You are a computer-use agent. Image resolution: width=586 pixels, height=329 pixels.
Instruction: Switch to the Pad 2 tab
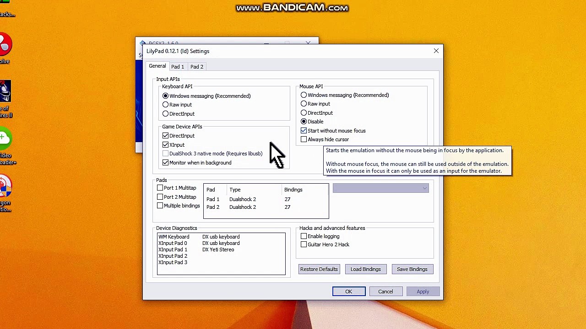197,67
